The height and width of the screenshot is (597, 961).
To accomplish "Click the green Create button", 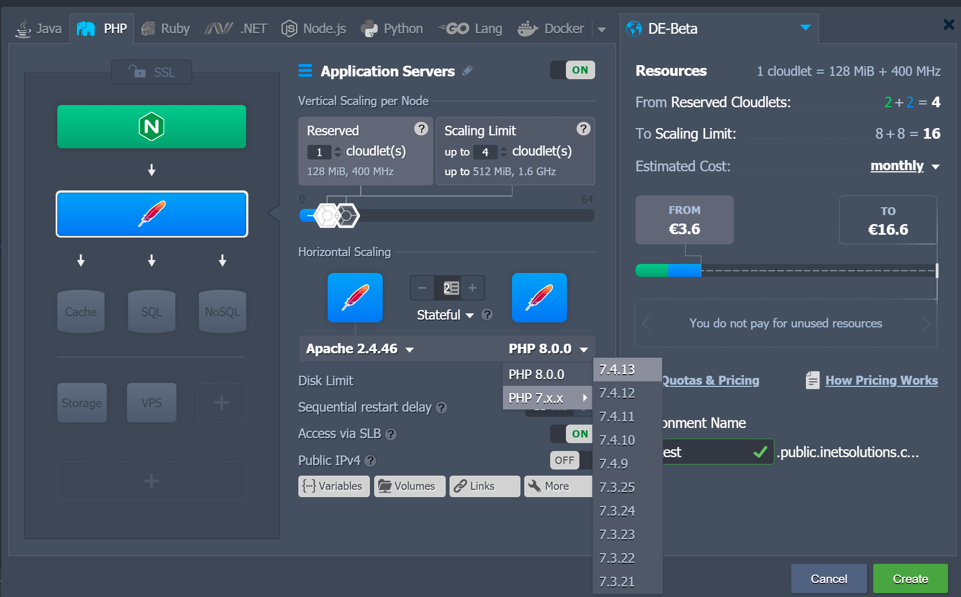I will pyautogui.click(x=910, y=579).
